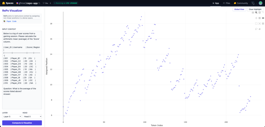This screenshot has height=127, width=265.
Task: Toggle spike lines in plot toolbar
Action: click(x=263, y=12)
